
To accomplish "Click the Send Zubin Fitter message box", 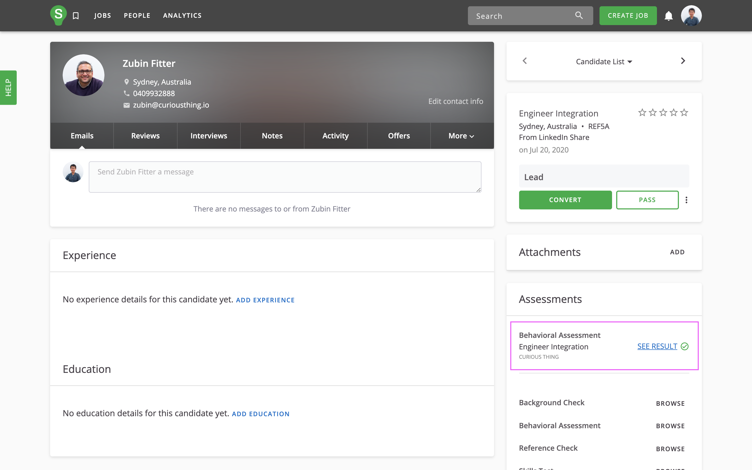I will coord(285,177).
